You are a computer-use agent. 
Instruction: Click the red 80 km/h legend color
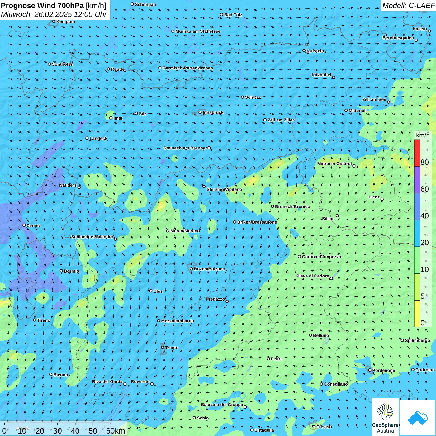(417, 153)
